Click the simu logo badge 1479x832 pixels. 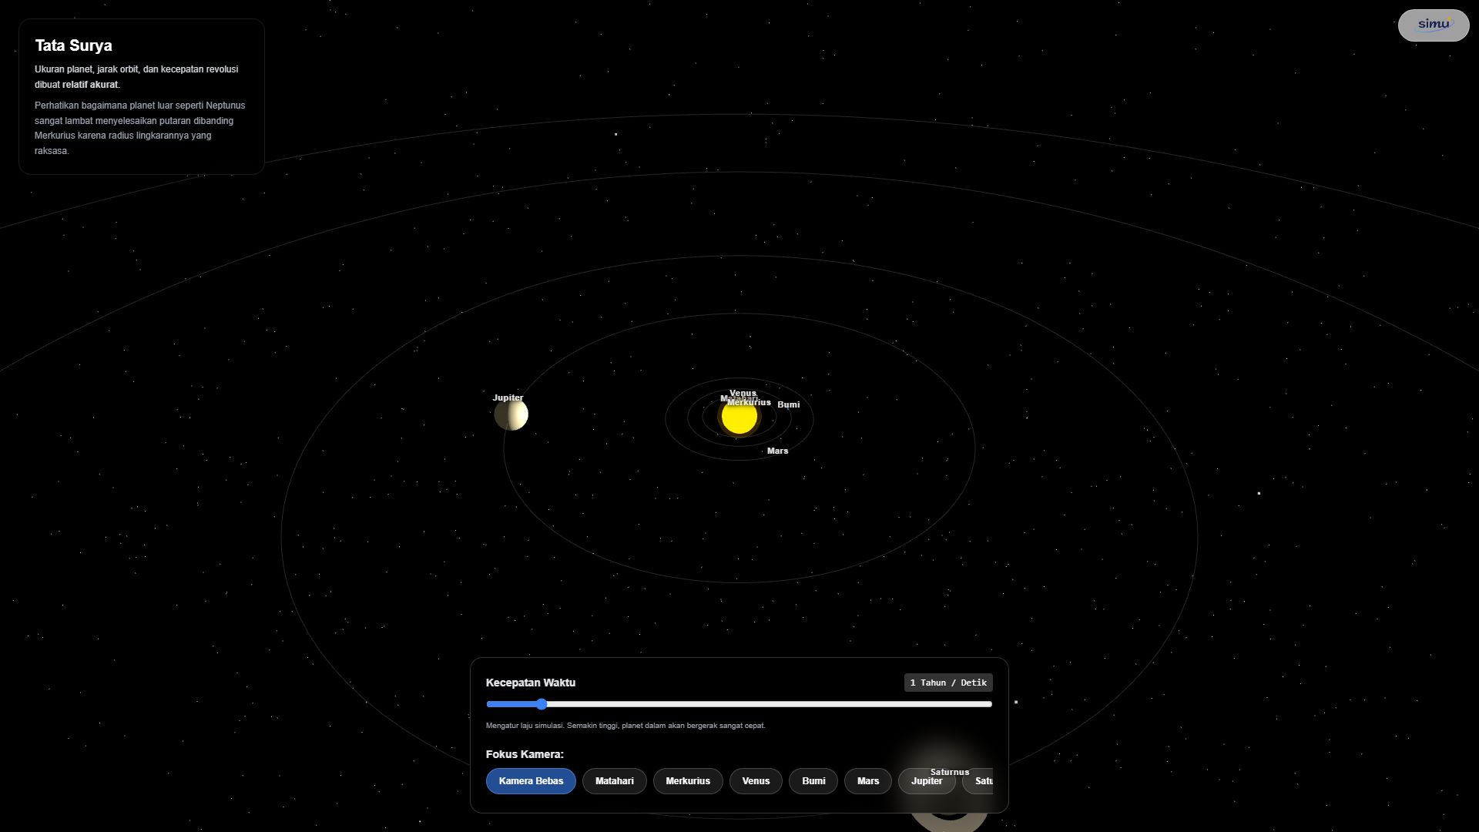(x=1433, y=25)
